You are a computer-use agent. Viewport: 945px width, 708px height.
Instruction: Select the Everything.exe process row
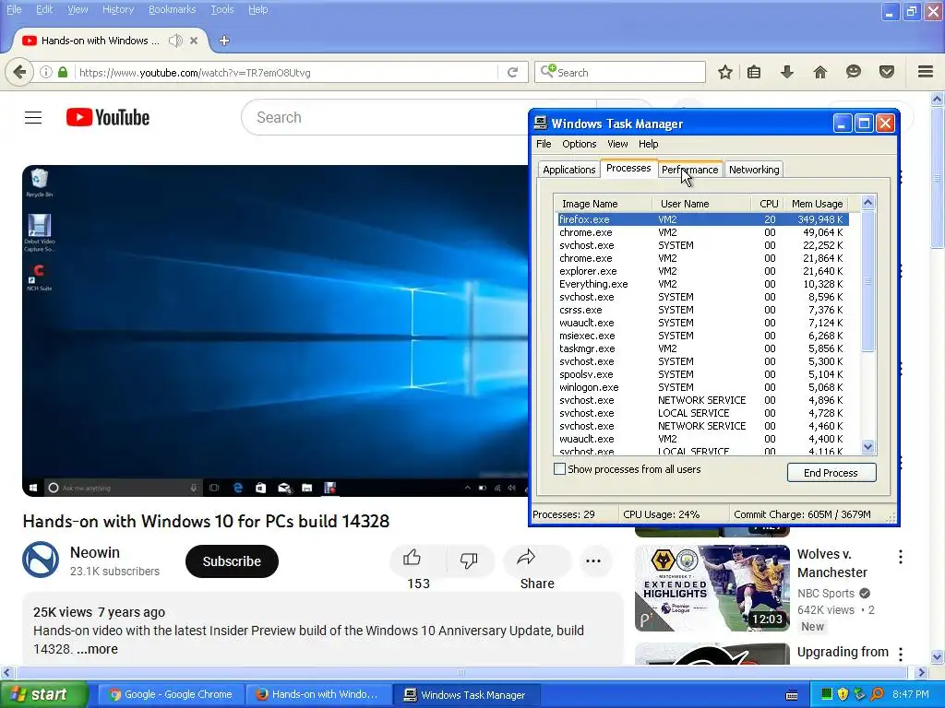[x=702, y=284]
